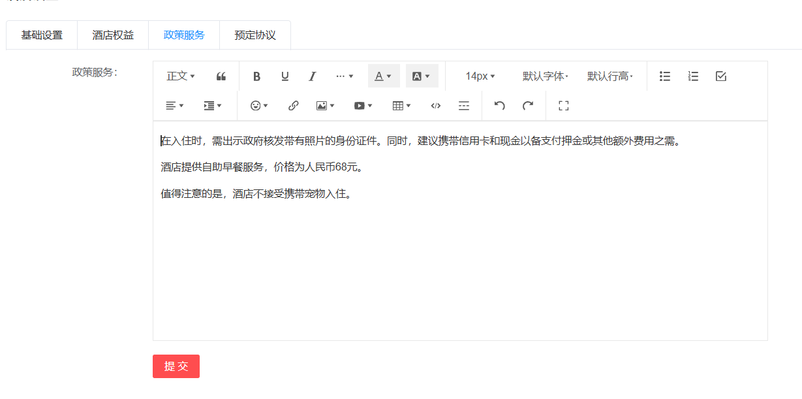Image resolution: width=802 pixels, height=399 pixels.
Task: Switch to the 酒店权益 tab
Action: (x=113, y=35)
